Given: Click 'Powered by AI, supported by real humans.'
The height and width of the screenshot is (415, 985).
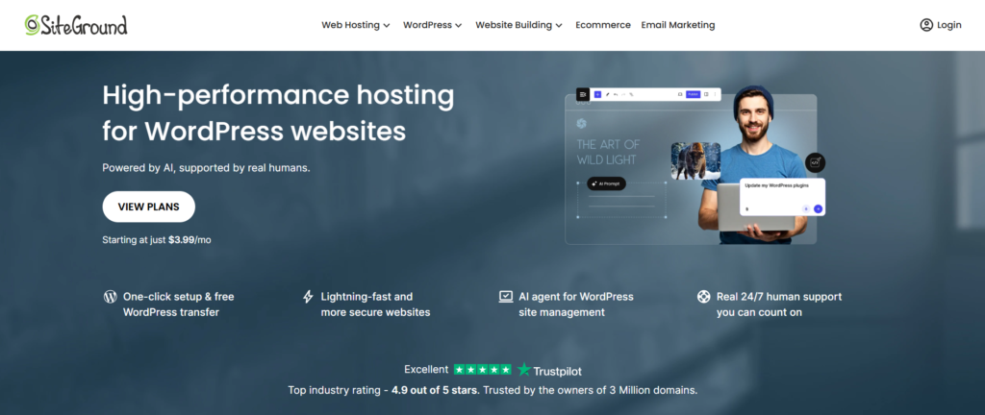Looking at the screenshot, I should coord(206,168).
